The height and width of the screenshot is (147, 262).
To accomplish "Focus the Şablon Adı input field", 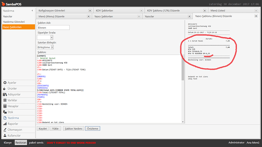I will [53, 28].
